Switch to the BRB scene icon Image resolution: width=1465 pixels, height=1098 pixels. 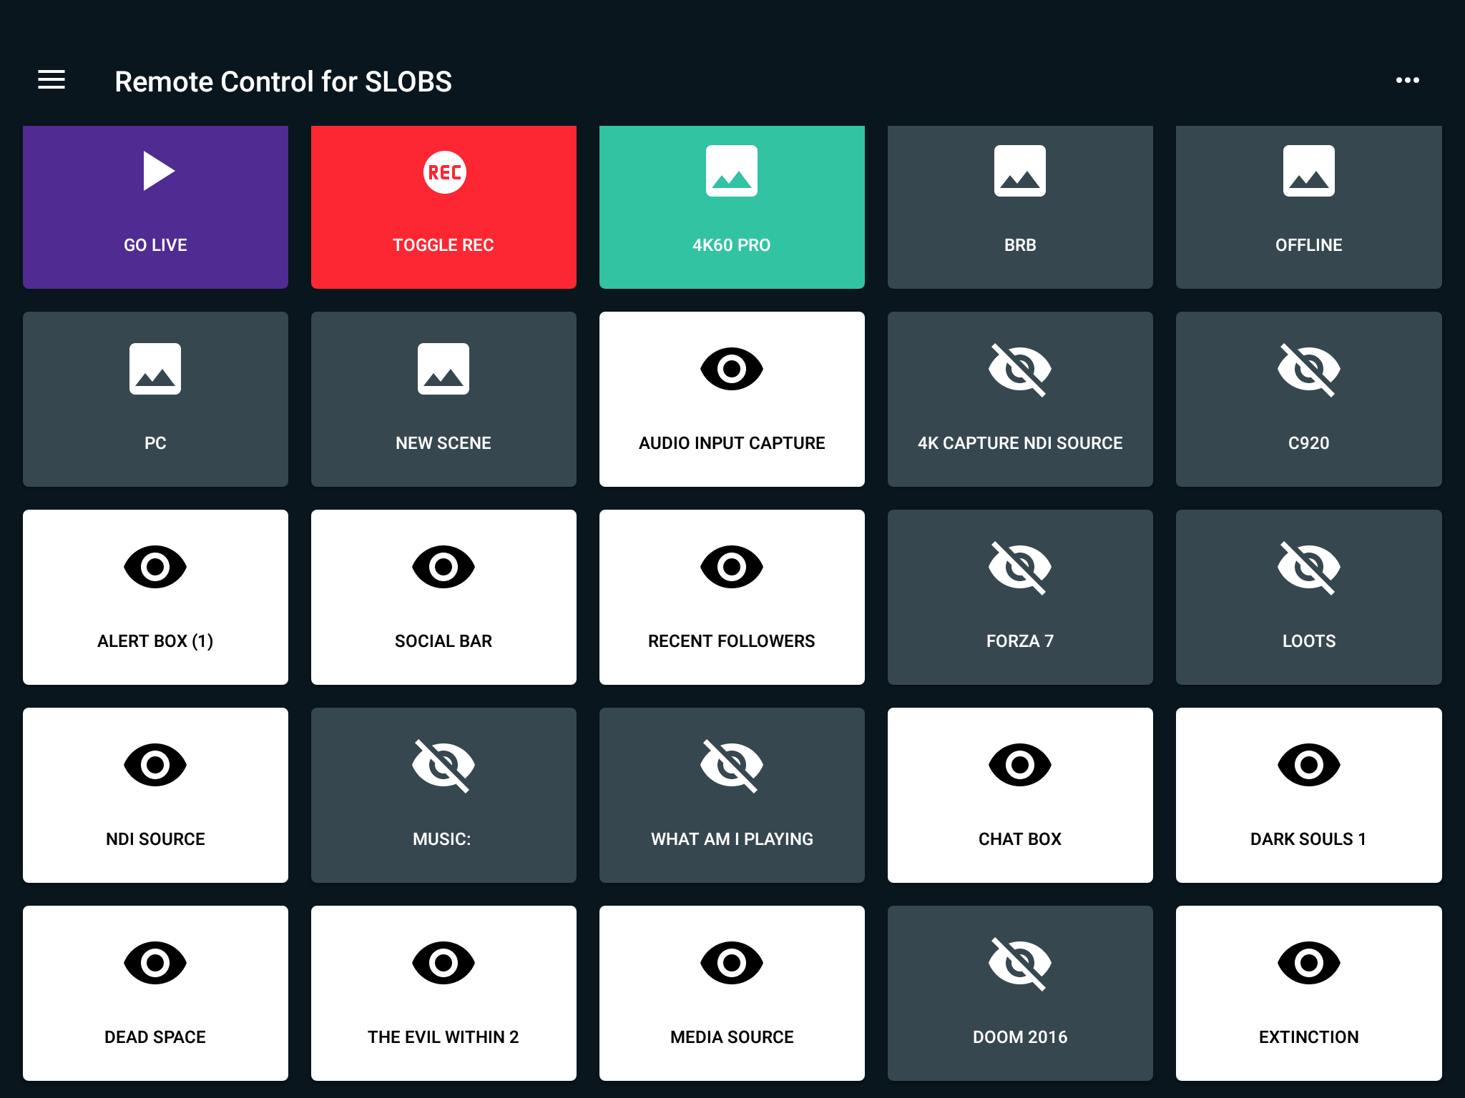(x=1019, y=171)
